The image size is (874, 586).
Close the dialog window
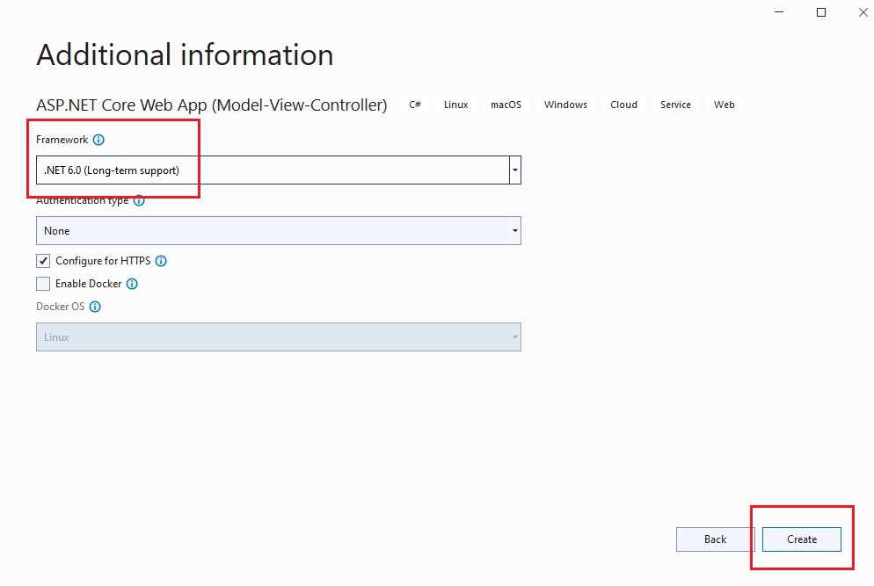pos(863,12)
